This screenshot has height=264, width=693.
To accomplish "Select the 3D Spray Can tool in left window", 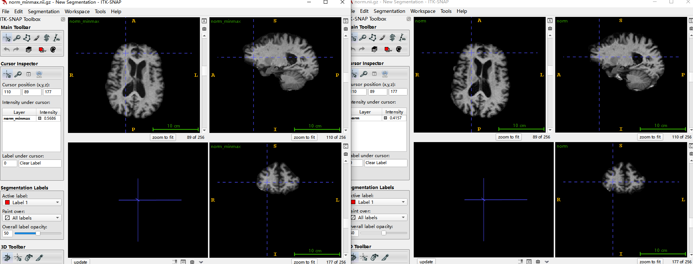I will coord(29,258).
